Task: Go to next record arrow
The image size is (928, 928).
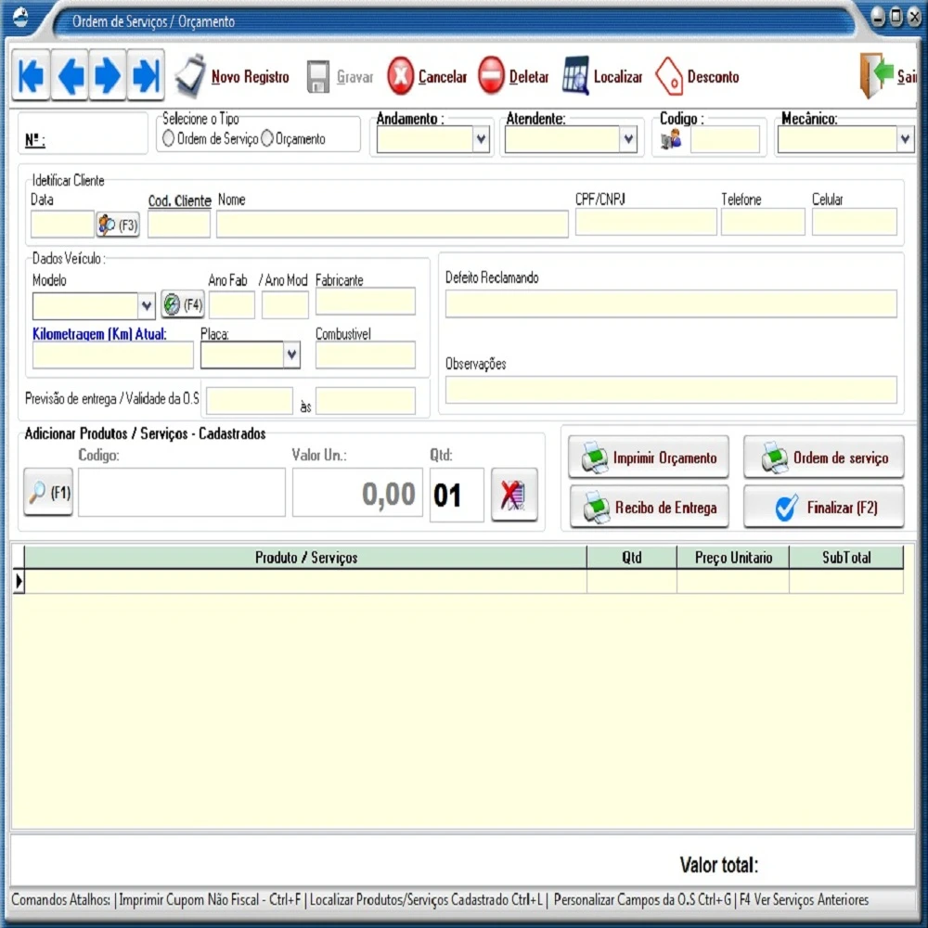Action: pos(108,76)
